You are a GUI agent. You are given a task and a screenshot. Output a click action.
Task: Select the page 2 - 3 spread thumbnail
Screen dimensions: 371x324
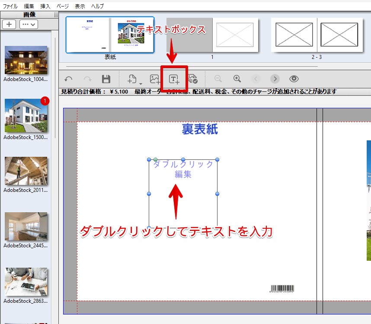click(x=317, y=35)
